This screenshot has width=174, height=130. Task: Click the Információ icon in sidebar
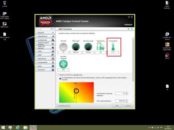click(x=53, y=70)
